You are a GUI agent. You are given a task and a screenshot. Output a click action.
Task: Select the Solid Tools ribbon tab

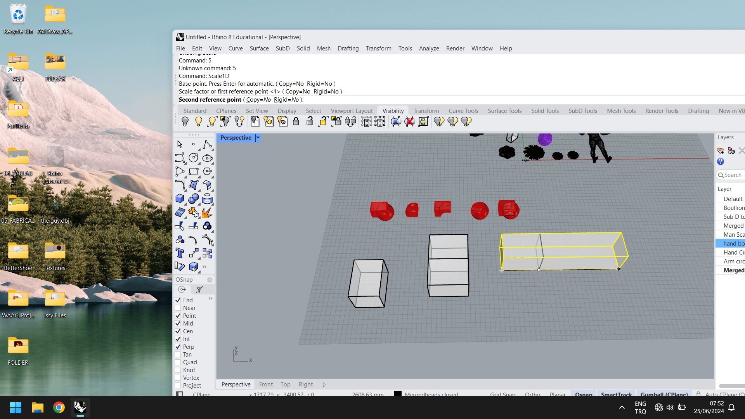pos(545,111)
